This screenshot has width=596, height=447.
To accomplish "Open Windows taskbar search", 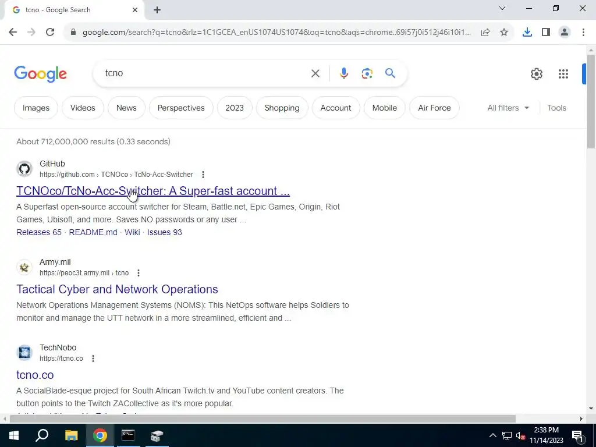I will click(x=42, y=435).
